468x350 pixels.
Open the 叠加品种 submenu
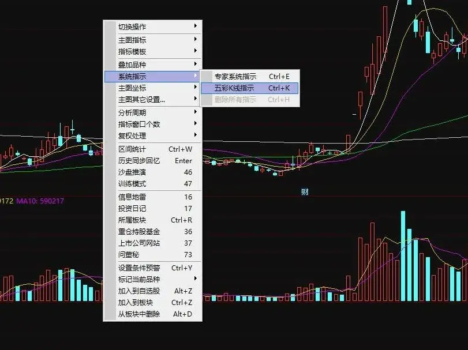pos(153,65)
